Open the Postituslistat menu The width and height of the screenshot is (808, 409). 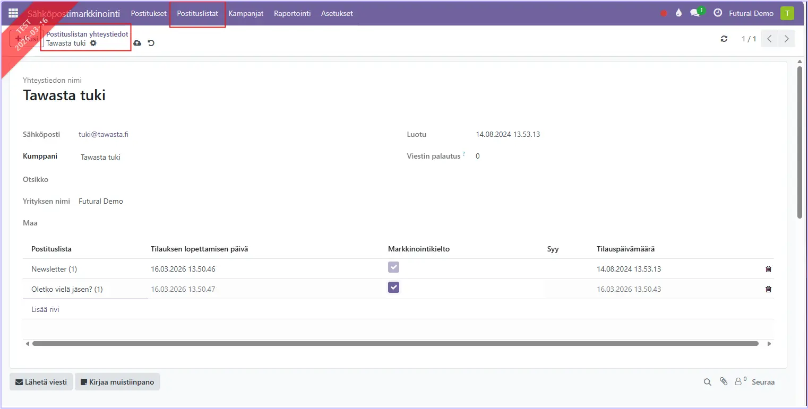197,13
